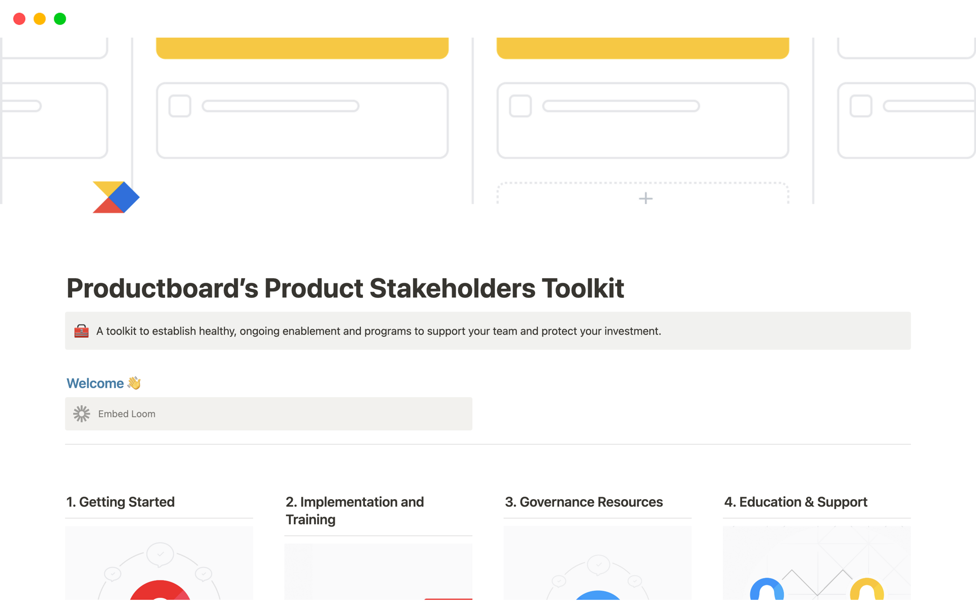Click the Loom spinner icon in the embed placeholder

(x=81, y=413)
